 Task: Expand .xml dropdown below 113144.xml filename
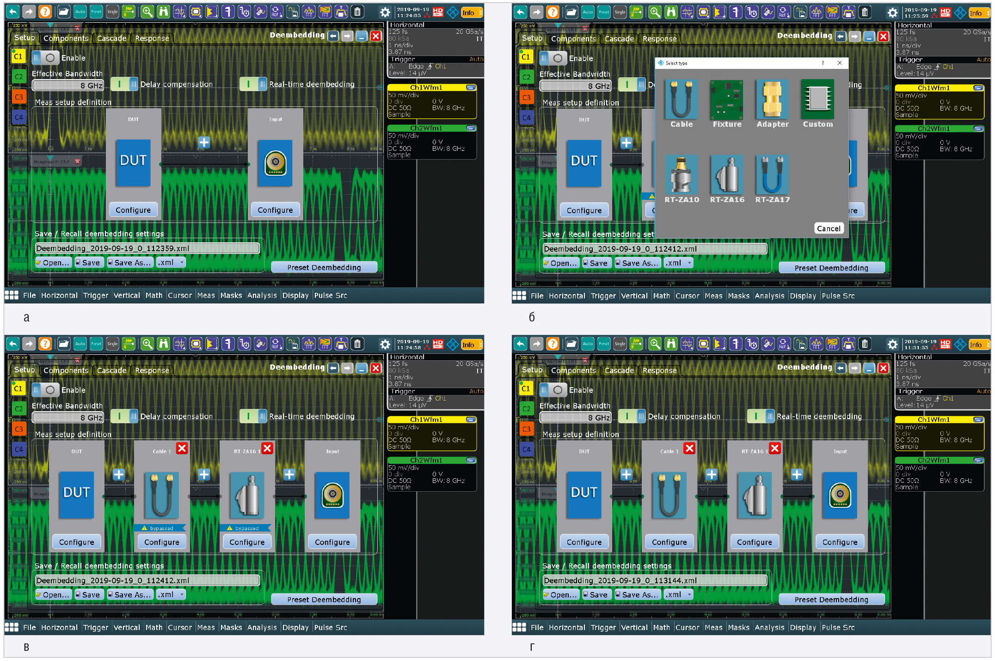[x=678, y=595]
